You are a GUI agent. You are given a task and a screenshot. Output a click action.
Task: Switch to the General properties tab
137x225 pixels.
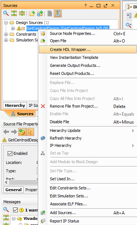coord(13,190)
